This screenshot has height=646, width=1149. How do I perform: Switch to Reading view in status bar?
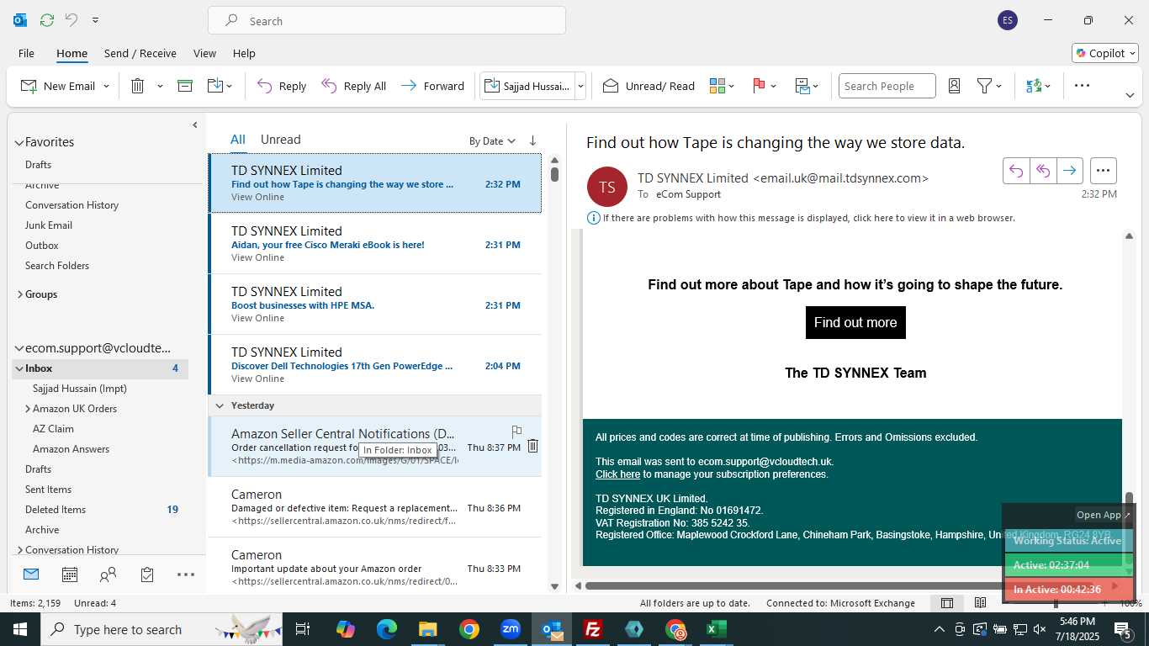[x=981, y=602]
